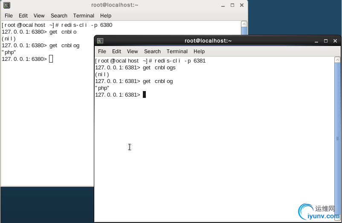Maximize the front terminal window
Viewport: 342px width, 223px height.
tap(326, 41)
